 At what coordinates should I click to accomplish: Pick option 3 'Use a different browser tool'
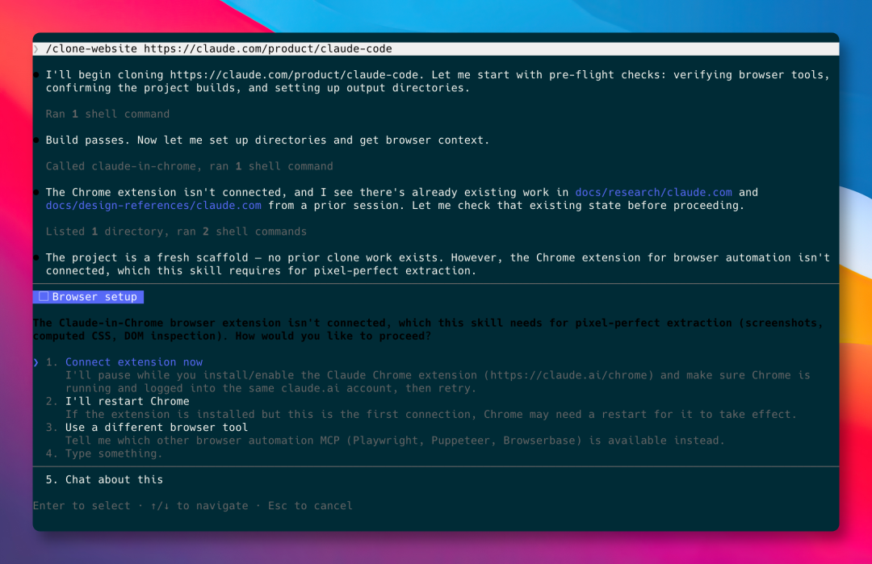tap(157, 428)
